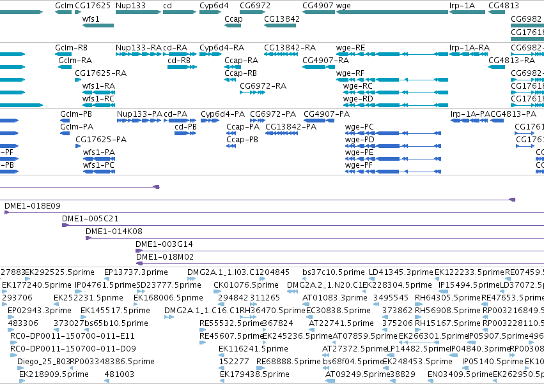This screenshot has height=384, width=544.
Task: Select the cd-PB protein label
Action: pyautogui.click(x=185, y=127)
